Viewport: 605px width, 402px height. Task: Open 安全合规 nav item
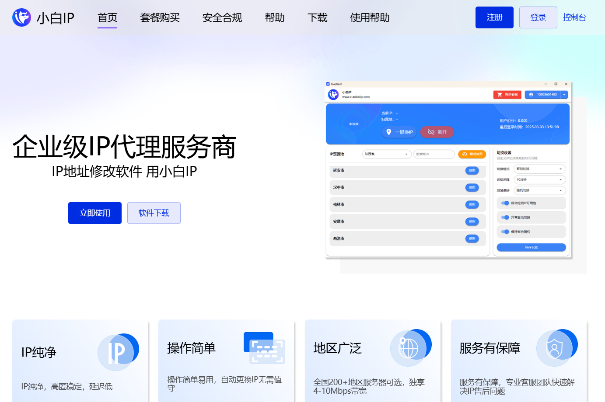(x=222, y=17)
